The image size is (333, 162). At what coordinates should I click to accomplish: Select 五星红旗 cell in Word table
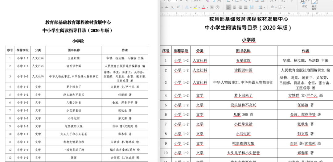[x=243, y=60]
